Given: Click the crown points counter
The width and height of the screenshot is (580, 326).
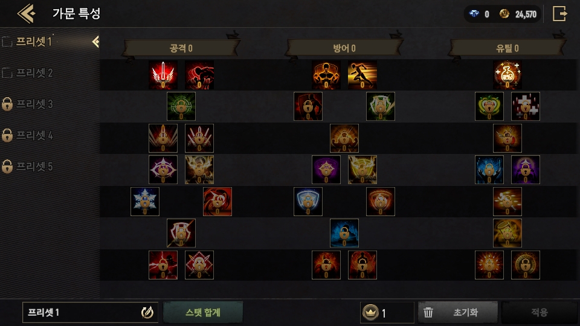Looking at the screenshot, I should coord(387,313).
